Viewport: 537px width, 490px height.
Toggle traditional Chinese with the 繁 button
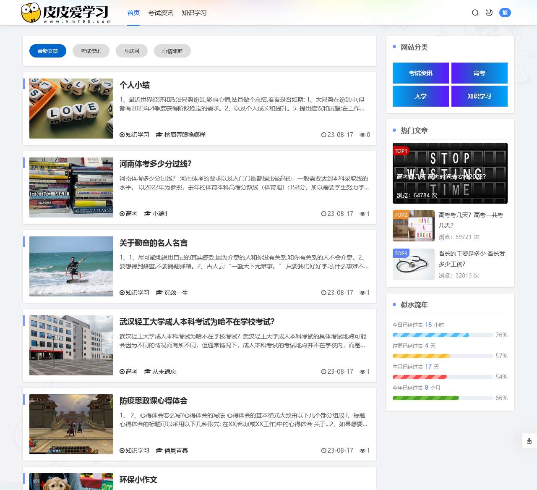point(505,13)
